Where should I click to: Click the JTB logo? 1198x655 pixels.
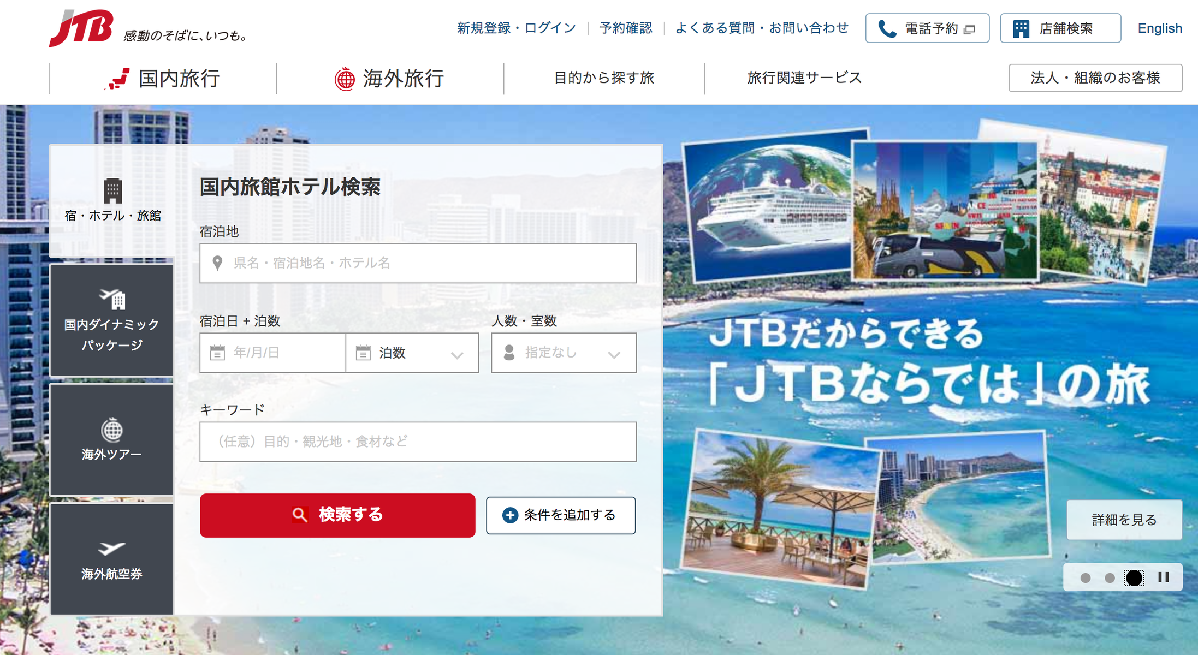point(81,27)
